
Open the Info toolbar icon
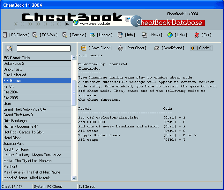(120, 35)
